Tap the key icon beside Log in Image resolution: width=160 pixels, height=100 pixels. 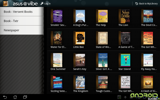pos(42,3)
